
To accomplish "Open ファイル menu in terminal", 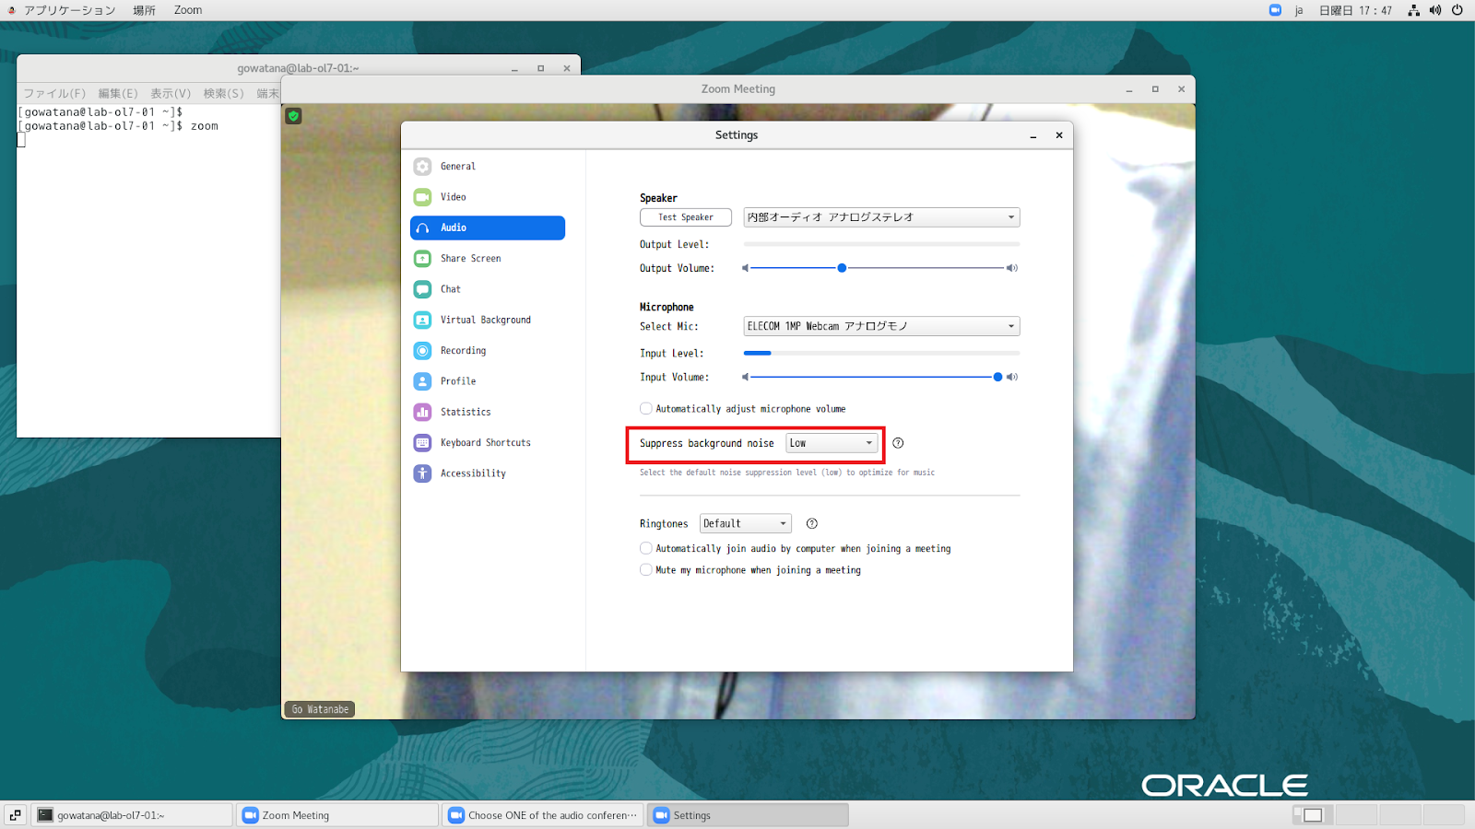I will coord(54,94).
